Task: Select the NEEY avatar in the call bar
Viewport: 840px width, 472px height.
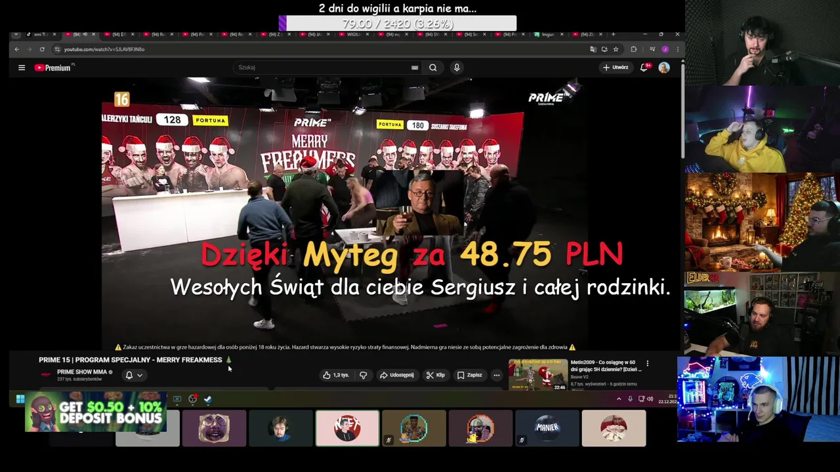Action: coord(347,428)
